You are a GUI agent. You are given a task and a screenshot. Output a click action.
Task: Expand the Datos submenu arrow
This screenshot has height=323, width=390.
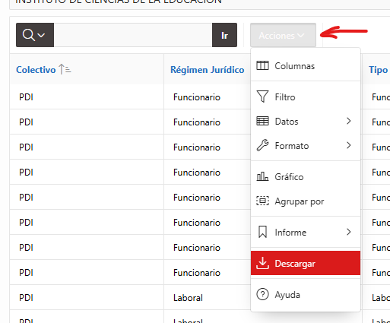(x=349, y=121)
